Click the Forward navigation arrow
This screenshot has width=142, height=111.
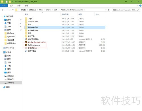[x=7, y=10]
